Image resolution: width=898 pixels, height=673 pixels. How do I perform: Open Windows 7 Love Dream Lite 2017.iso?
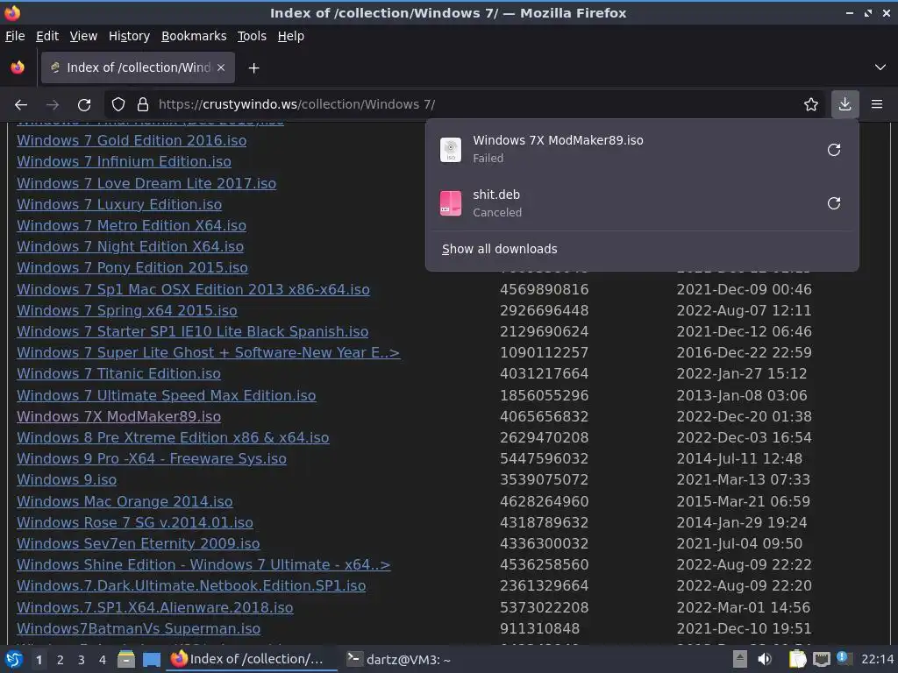coord(146,184)
